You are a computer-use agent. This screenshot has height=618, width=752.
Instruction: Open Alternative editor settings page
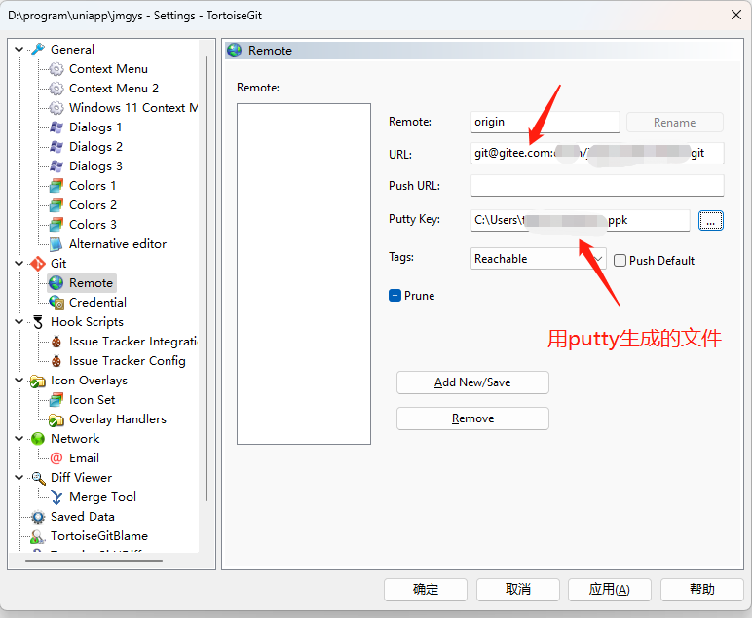click(118, 244)
